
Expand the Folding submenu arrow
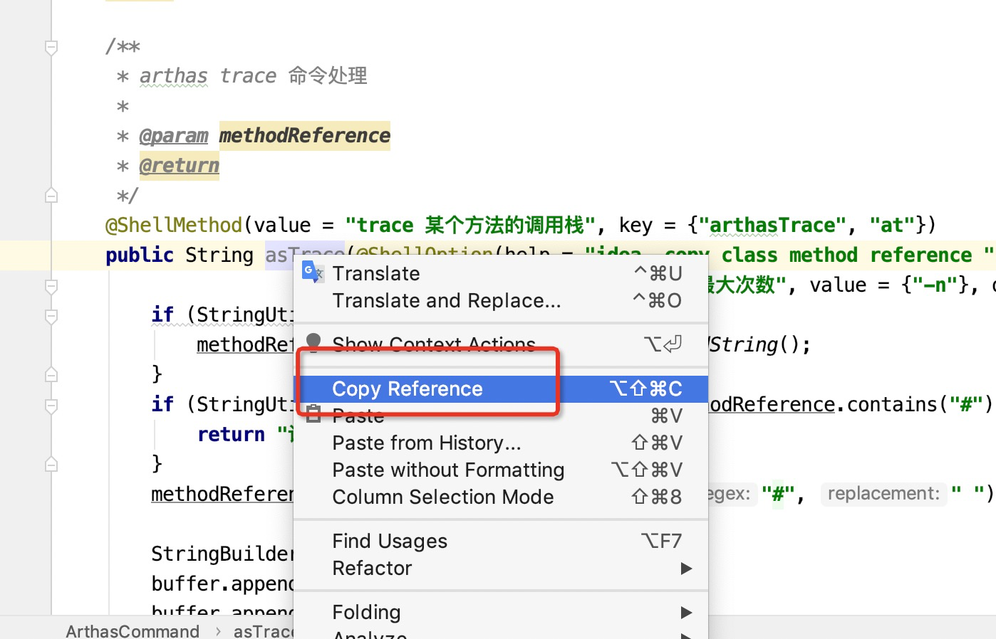point(685,613)
